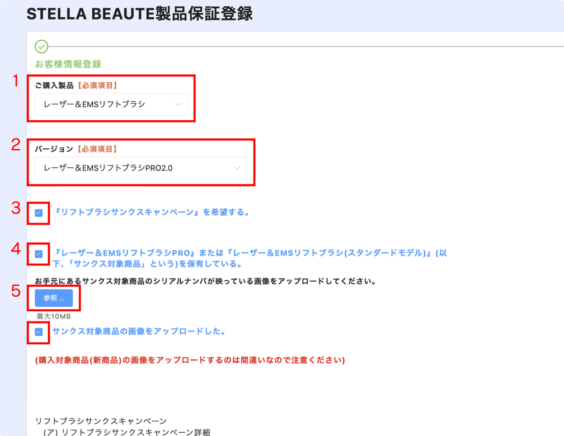
Task: Click the お客様情報登録 step label
Action: pyautogui.click(x=68, y=64)
